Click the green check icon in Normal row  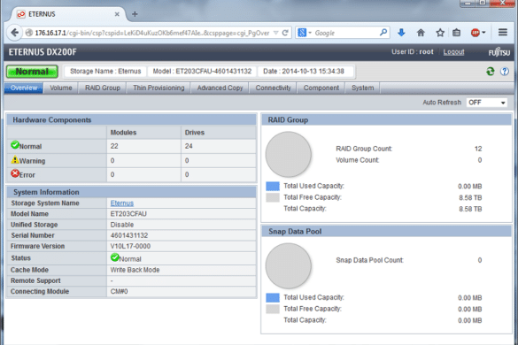(x=15, y=145)
